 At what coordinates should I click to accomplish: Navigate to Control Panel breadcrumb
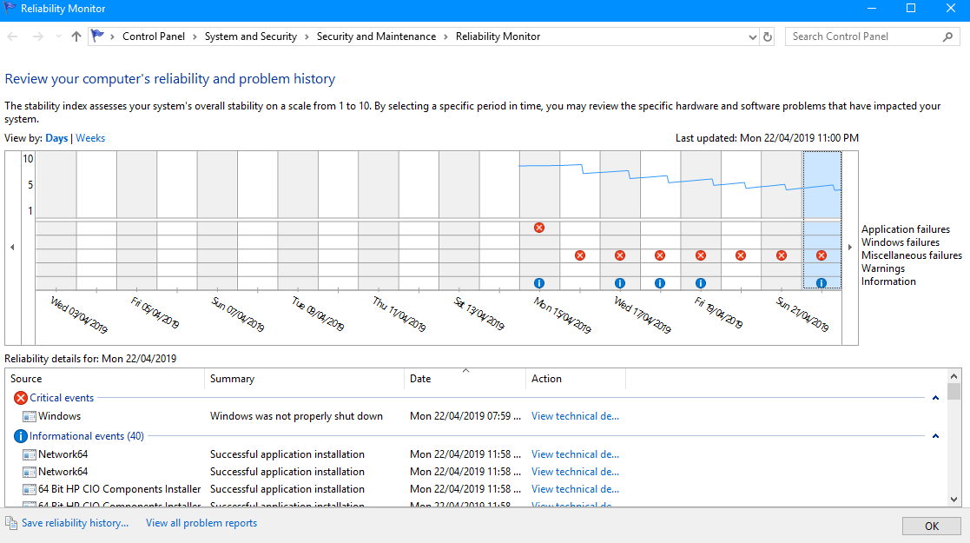click(154, 36)
